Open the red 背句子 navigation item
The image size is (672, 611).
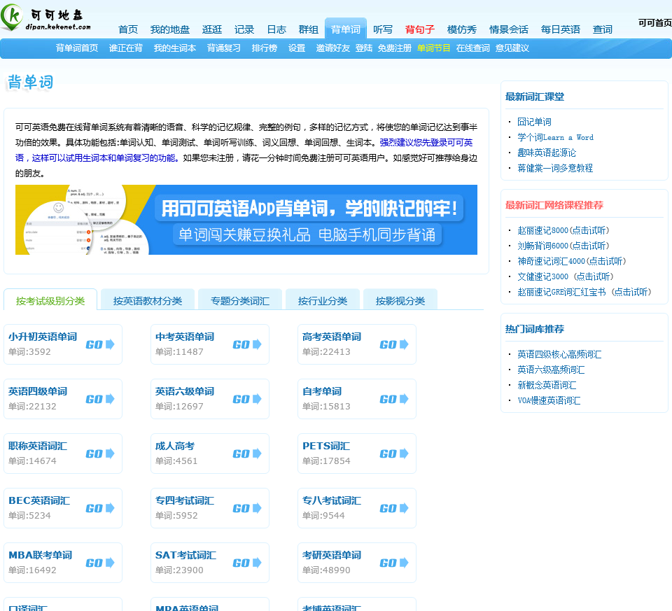(419, 29)
